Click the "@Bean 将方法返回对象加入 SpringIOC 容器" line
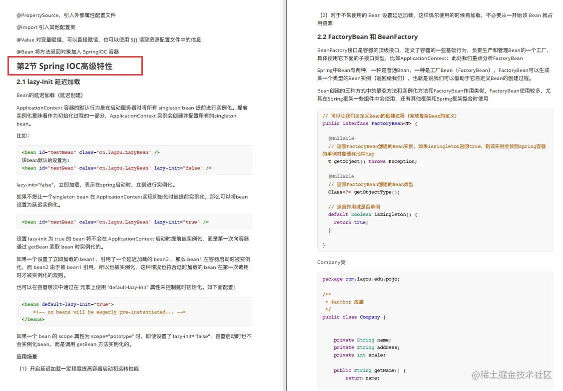 [67, 52]
